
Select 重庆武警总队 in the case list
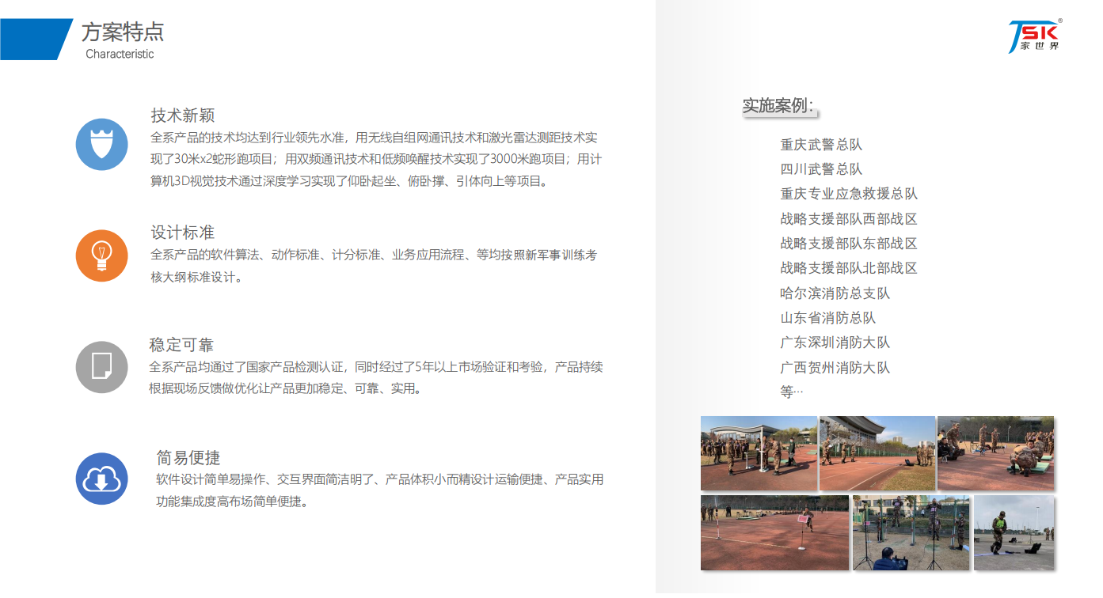coord(821,145)
